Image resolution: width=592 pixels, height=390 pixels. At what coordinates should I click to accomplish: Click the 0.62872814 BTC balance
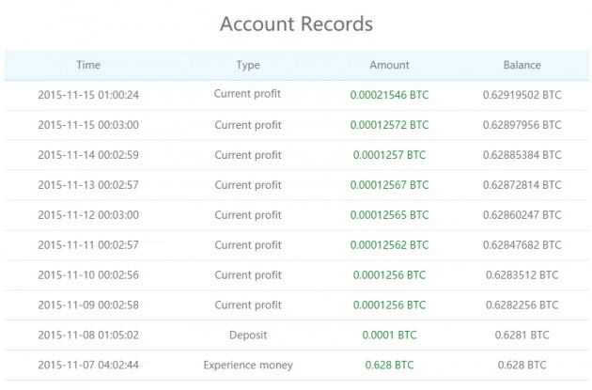[x=522, y=185]
